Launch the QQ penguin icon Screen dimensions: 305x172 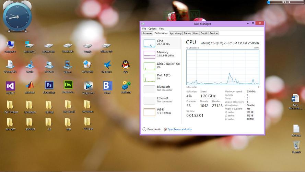[x=126, y=66]
